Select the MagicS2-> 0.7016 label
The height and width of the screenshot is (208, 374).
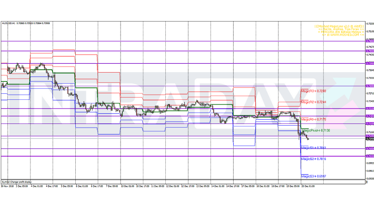(x=314, y=159)
